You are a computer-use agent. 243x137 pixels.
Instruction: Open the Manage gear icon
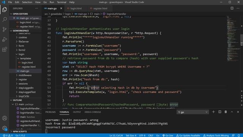(5, 128)
